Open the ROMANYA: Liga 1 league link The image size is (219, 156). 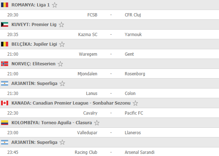coord(30,5)
